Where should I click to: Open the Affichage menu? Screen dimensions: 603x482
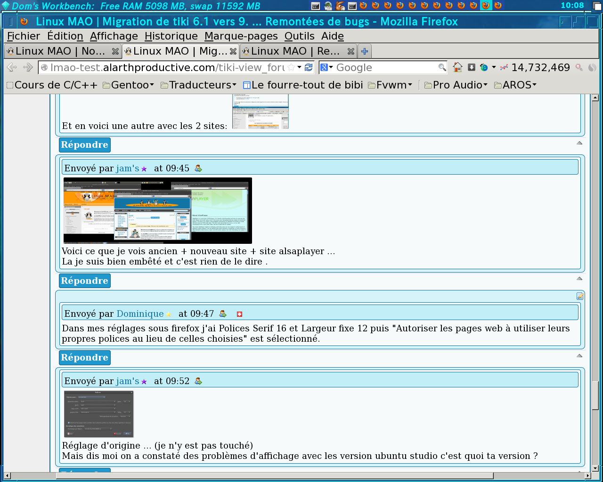tap(114, 36)
